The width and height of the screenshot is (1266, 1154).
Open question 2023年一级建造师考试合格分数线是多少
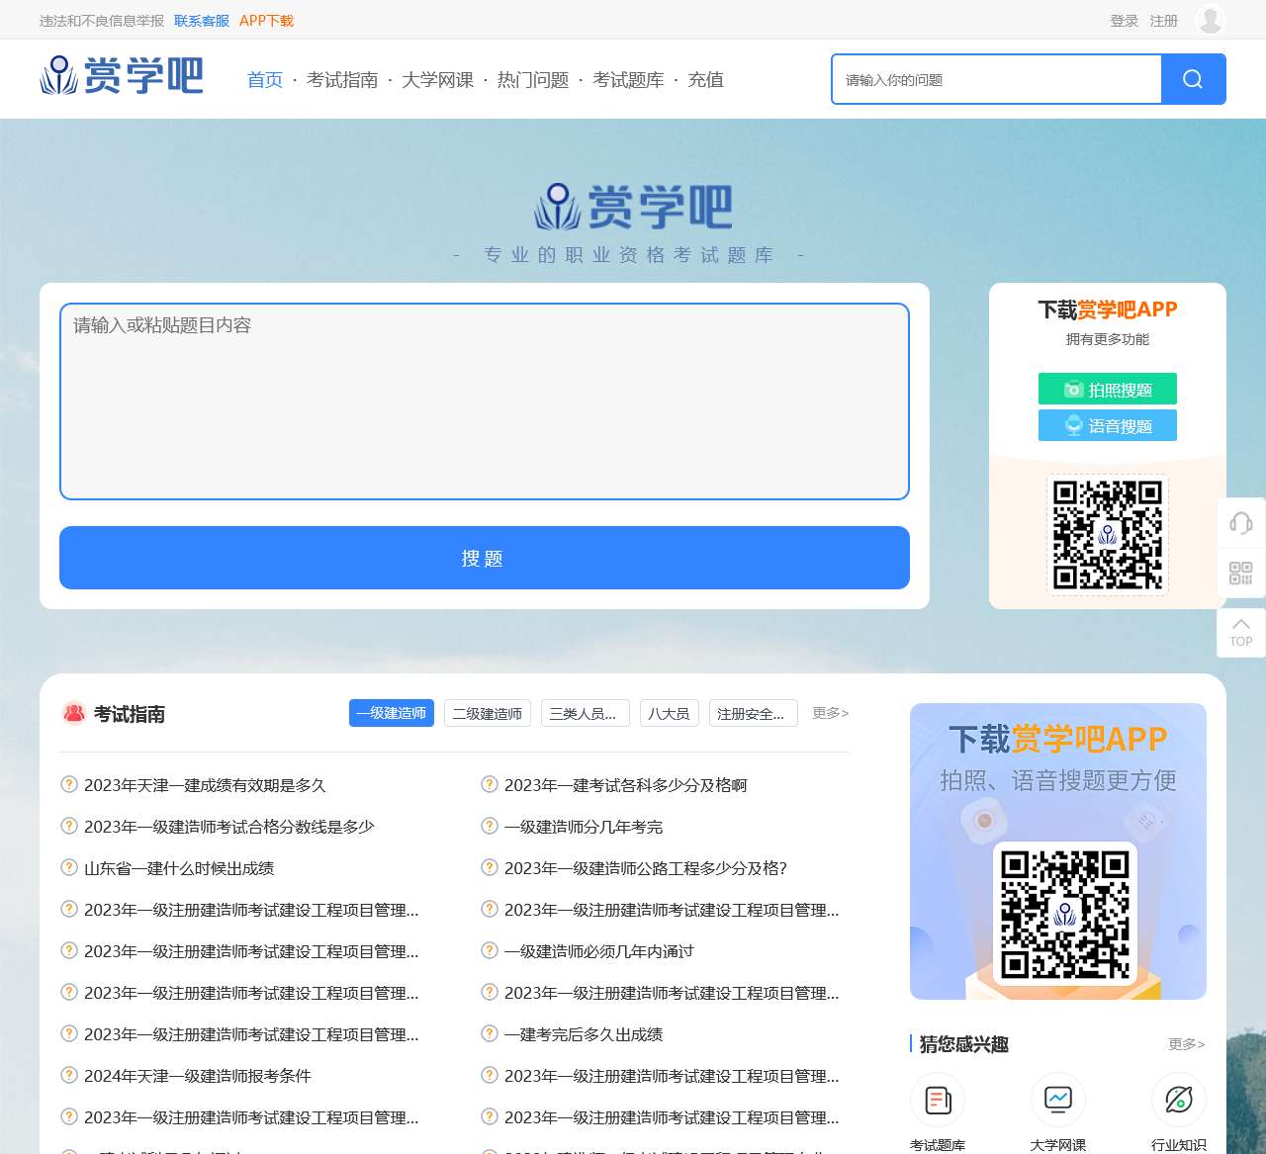pyautogui.click(x=229, y=827)
